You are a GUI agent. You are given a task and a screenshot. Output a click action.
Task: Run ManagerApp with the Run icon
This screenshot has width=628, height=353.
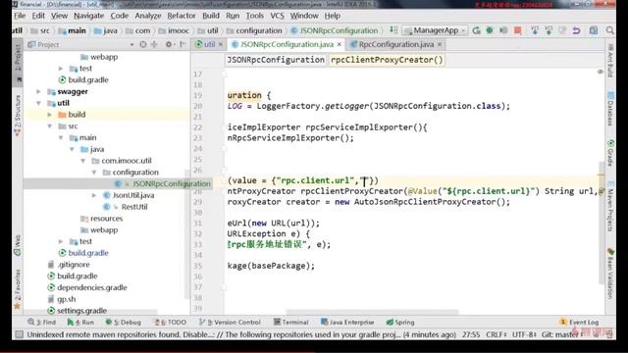476,30
